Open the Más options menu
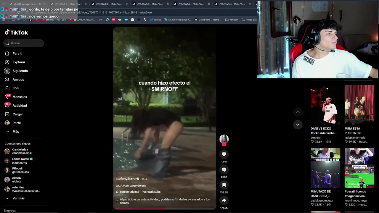 point(16,132)
